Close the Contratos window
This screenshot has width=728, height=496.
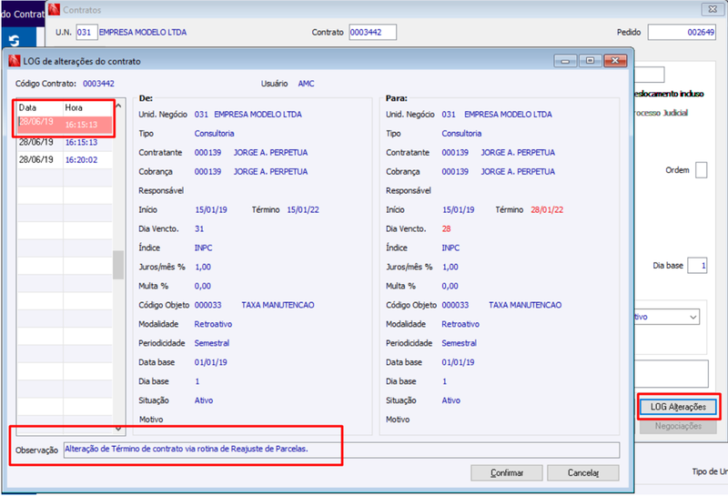713,9
